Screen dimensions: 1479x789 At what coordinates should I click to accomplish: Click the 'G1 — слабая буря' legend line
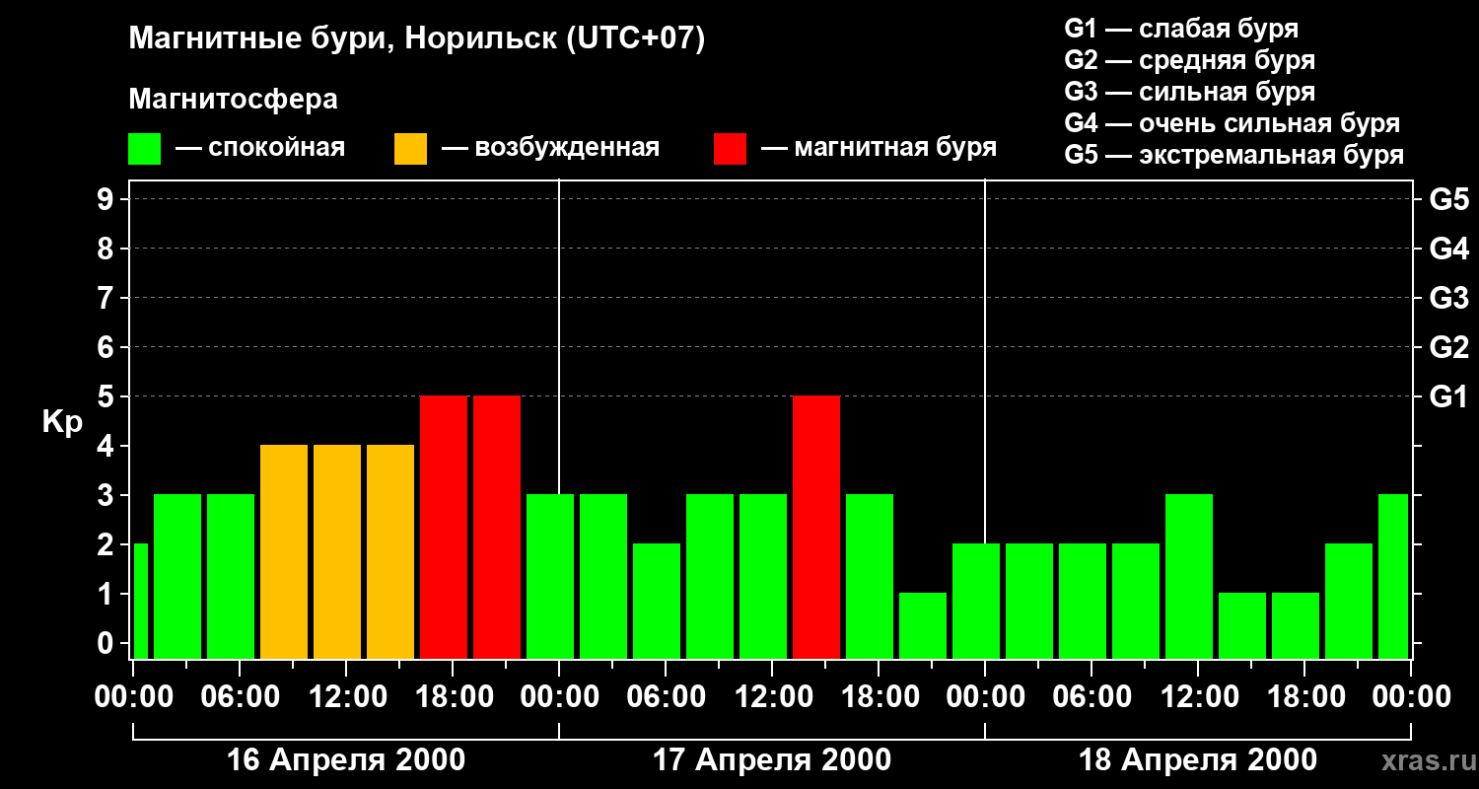[1181, 29]
